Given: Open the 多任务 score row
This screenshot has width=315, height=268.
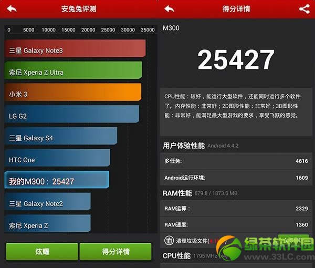Looking at the screenshot, I should pos(236,161).
